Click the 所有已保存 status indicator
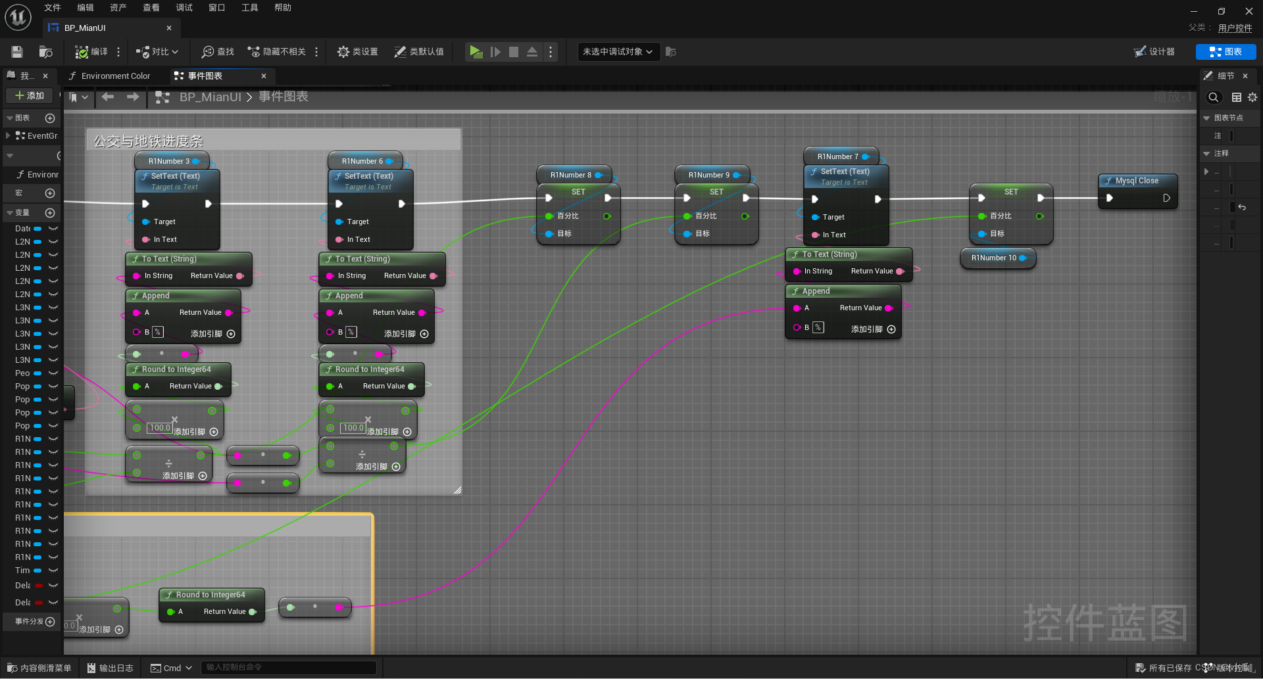Viewport: 1263px width, 679px height. click(1163, 668)
